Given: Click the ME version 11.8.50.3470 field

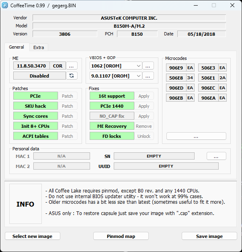Looking at the screenshot, I should click(31, 66).
